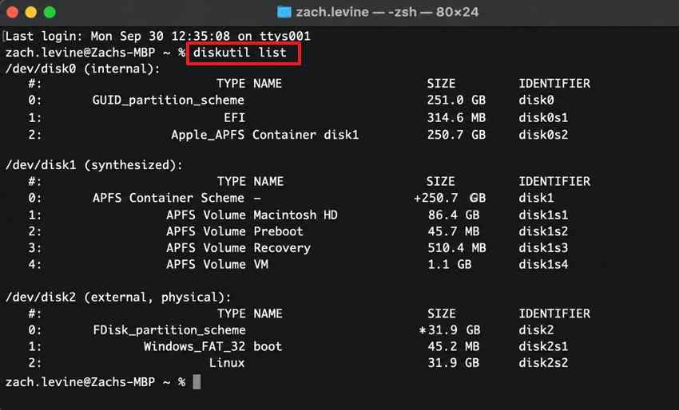Click '/dev/disk2 (external, physical):' heading
This screenshot has height=410, width=679.
(118, 298)
